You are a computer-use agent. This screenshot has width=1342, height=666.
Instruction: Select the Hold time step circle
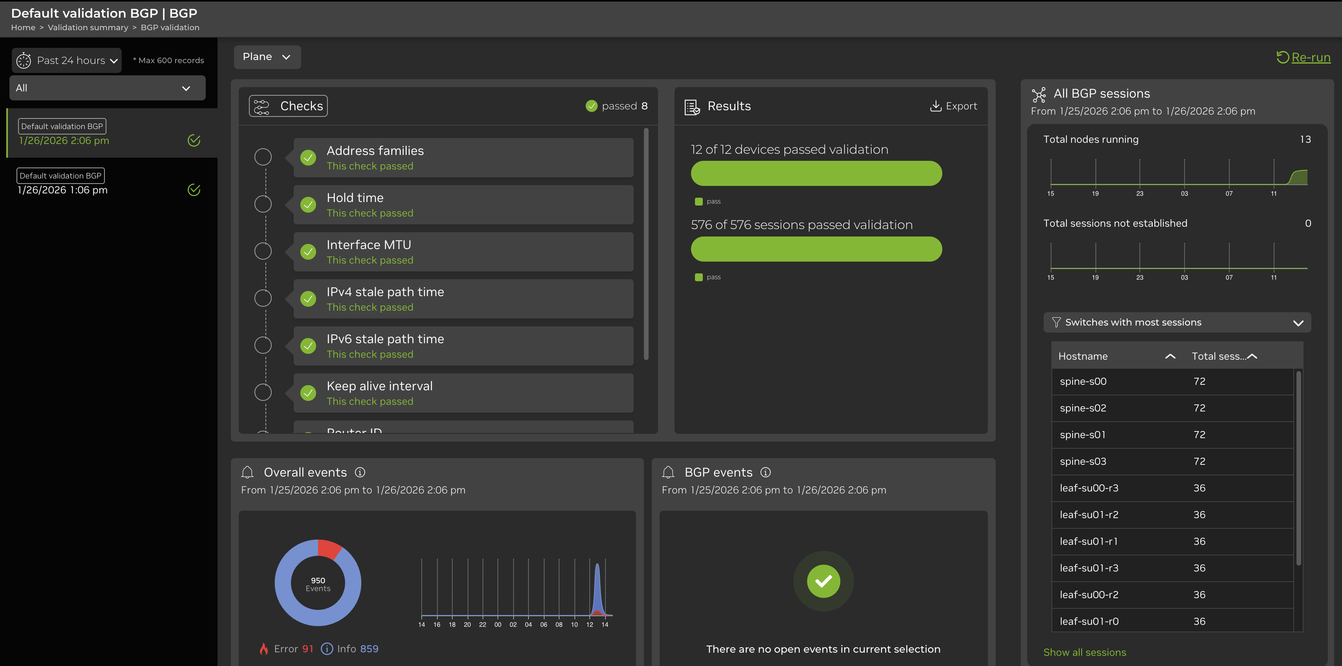[263, 204]
